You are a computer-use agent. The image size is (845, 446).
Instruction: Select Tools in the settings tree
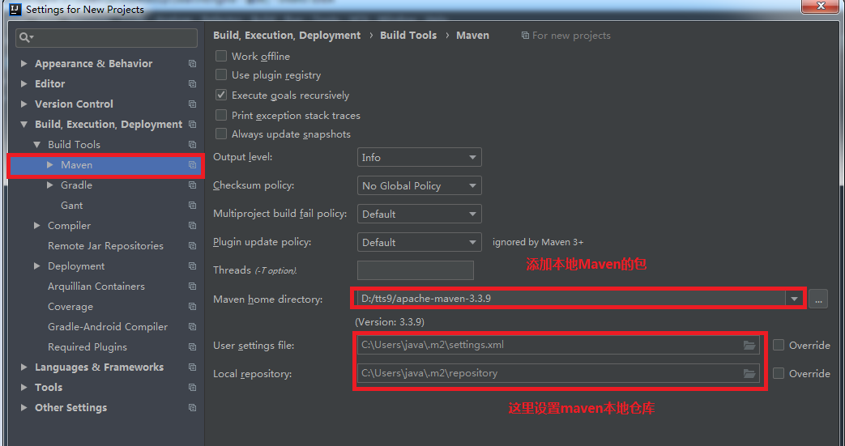click(x=49, y=387)
